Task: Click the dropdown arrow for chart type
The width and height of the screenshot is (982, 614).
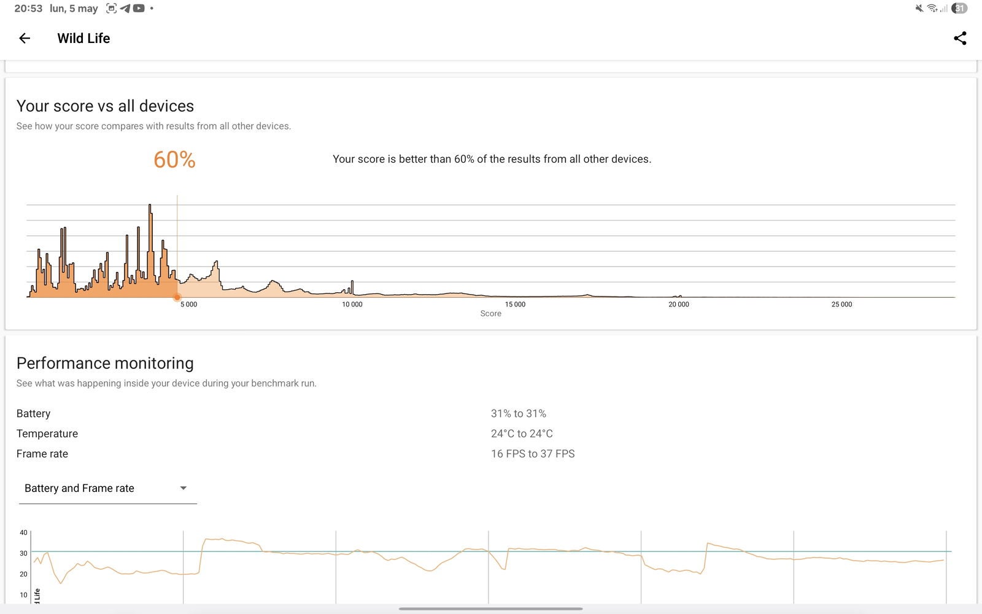Action: click(183, 488)
